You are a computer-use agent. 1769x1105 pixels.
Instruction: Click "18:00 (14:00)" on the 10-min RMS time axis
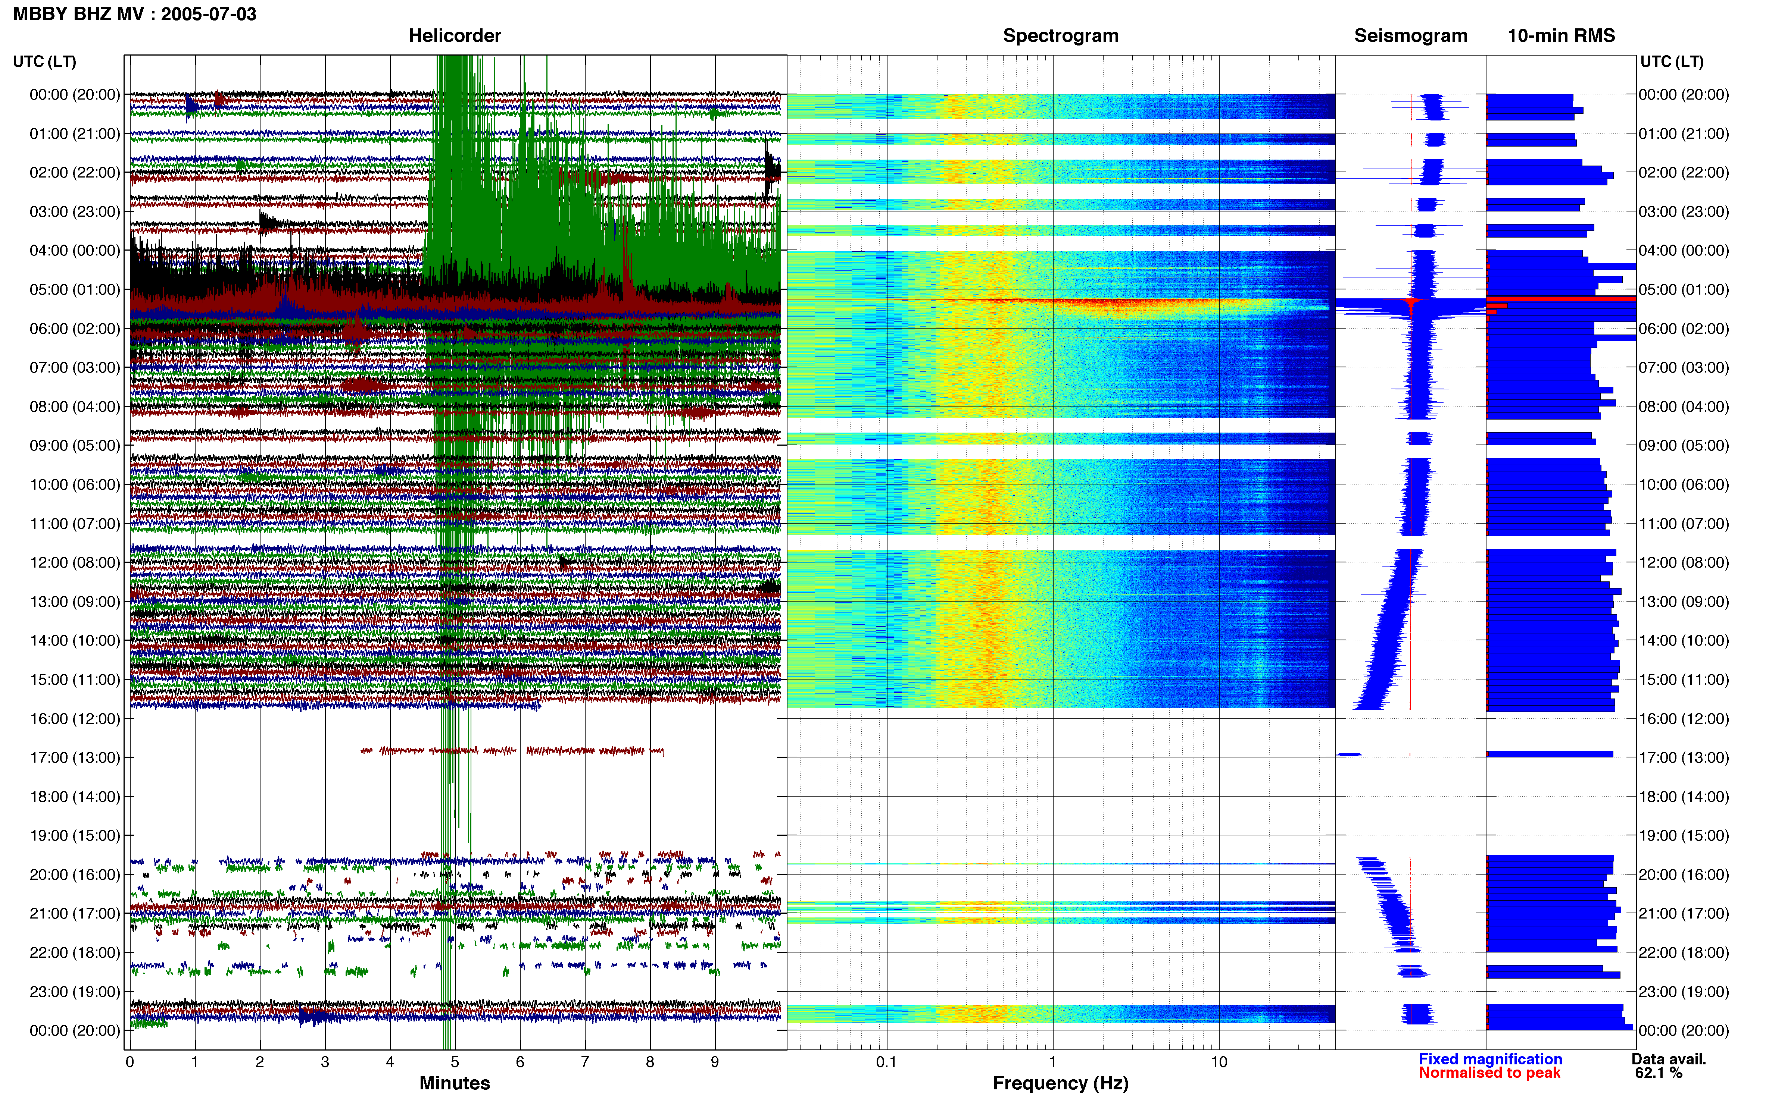(x=1684, y=797)
